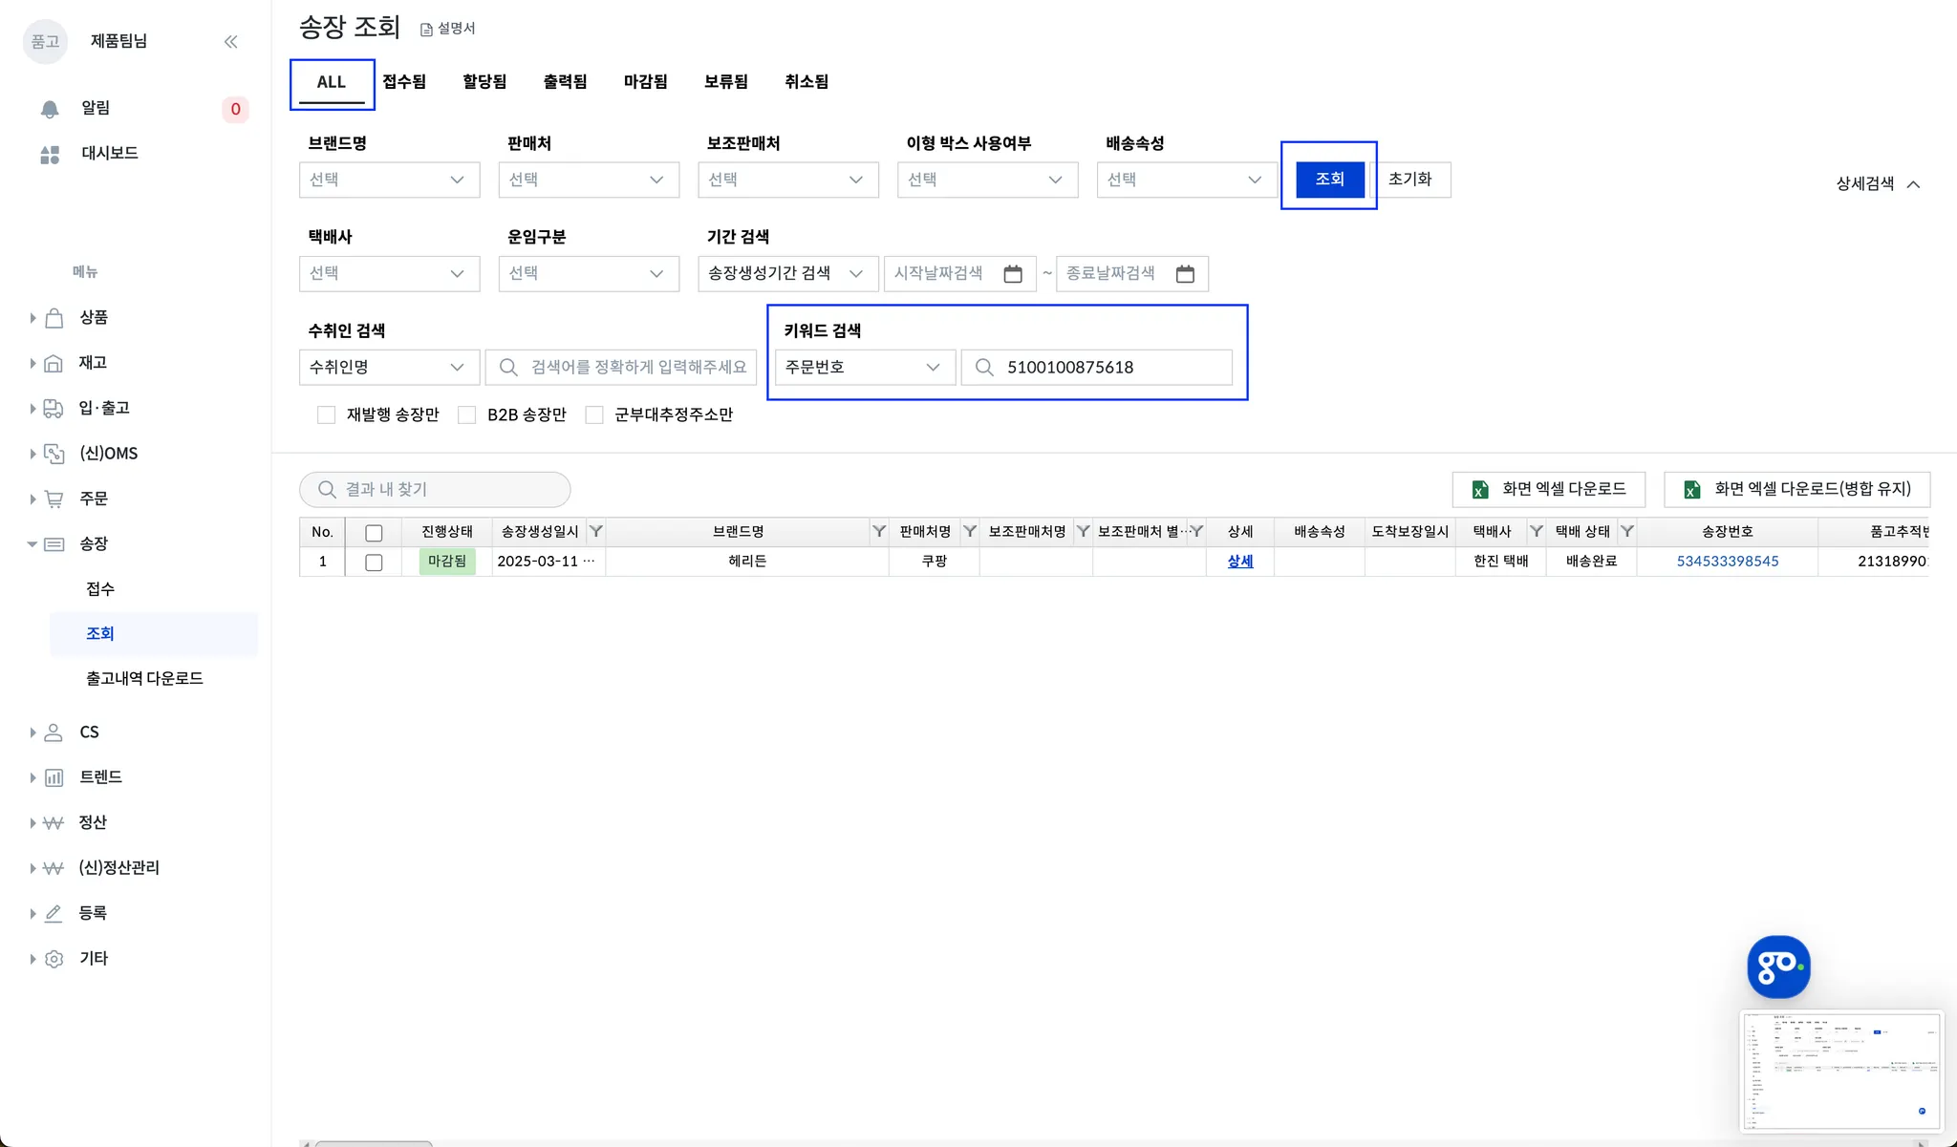Check the 재발행 송장만 checkbox

[x=327, y=414]
